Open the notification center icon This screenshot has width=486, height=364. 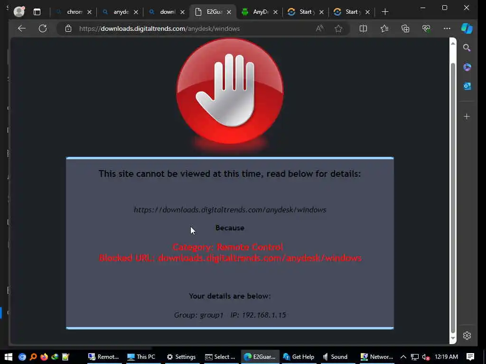tap(470, 357)
